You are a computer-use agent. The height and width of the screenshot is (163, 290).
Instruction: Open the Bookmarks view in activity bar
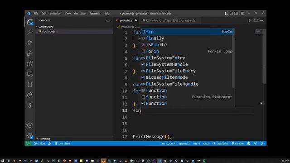coord(30,85)
